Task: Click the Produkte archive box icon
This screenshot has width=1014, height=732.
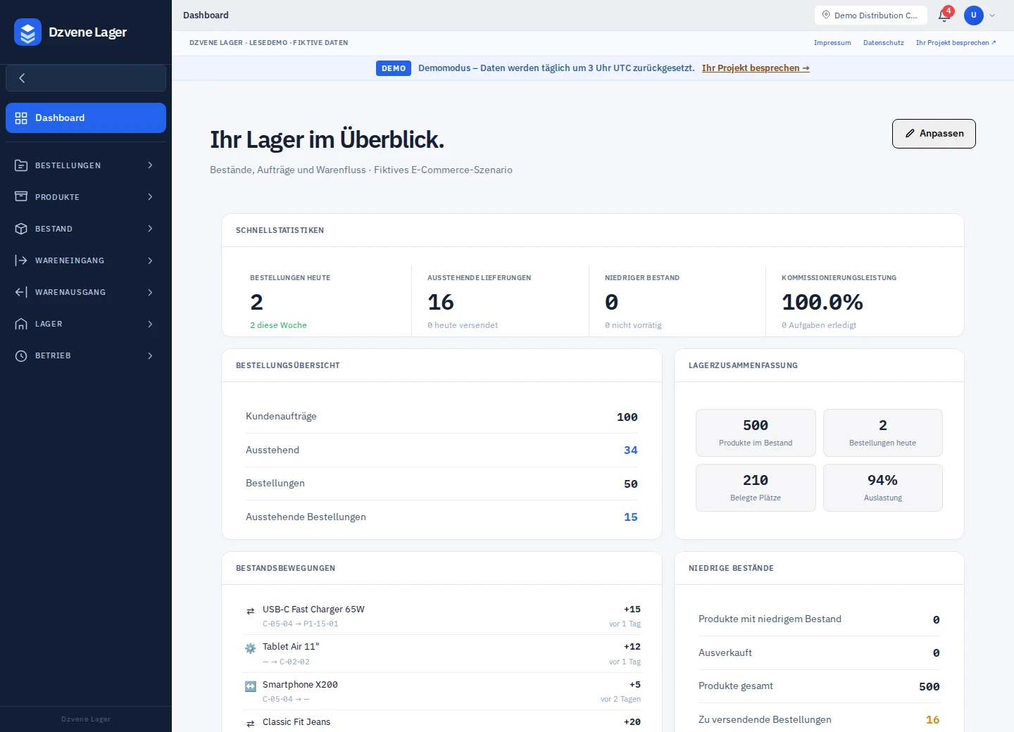Action: tap(21, 197)
